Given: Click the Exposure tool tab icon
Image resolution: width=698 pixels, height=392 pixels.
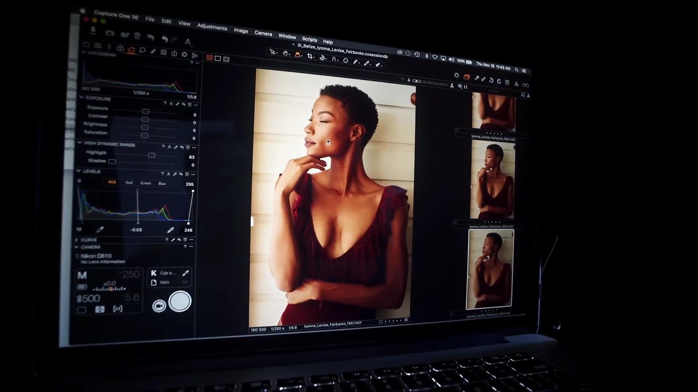Looking at the screenshot, I should (131, 50).
